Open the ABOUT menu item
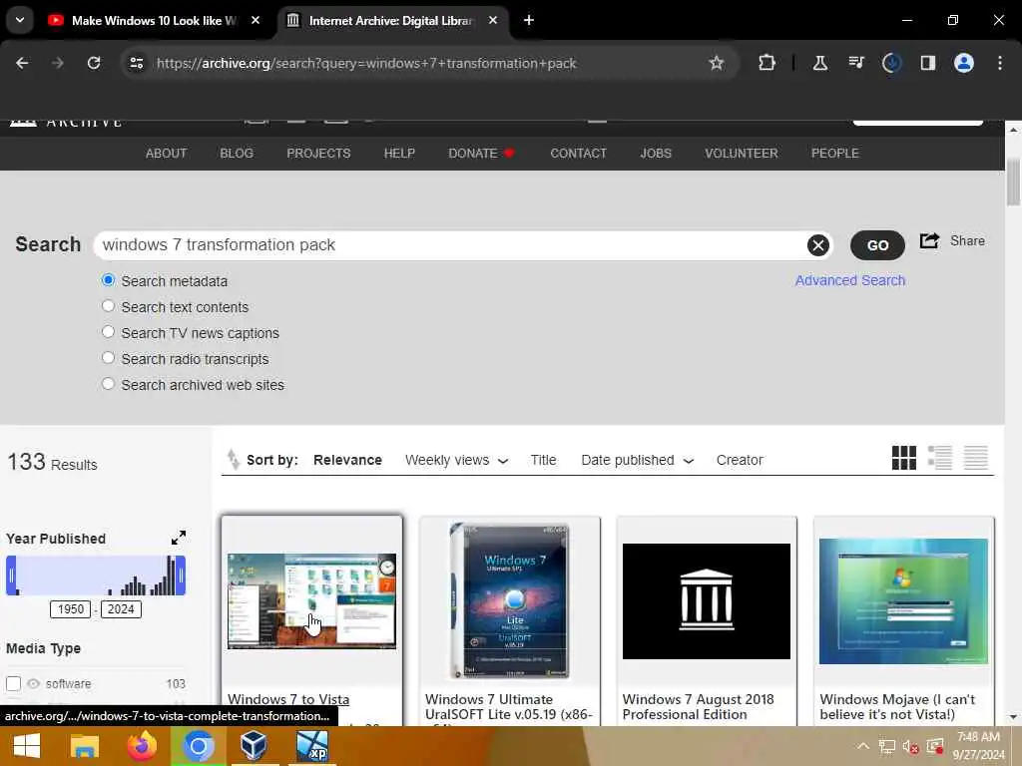The image size is (1022, 766). 167,153
